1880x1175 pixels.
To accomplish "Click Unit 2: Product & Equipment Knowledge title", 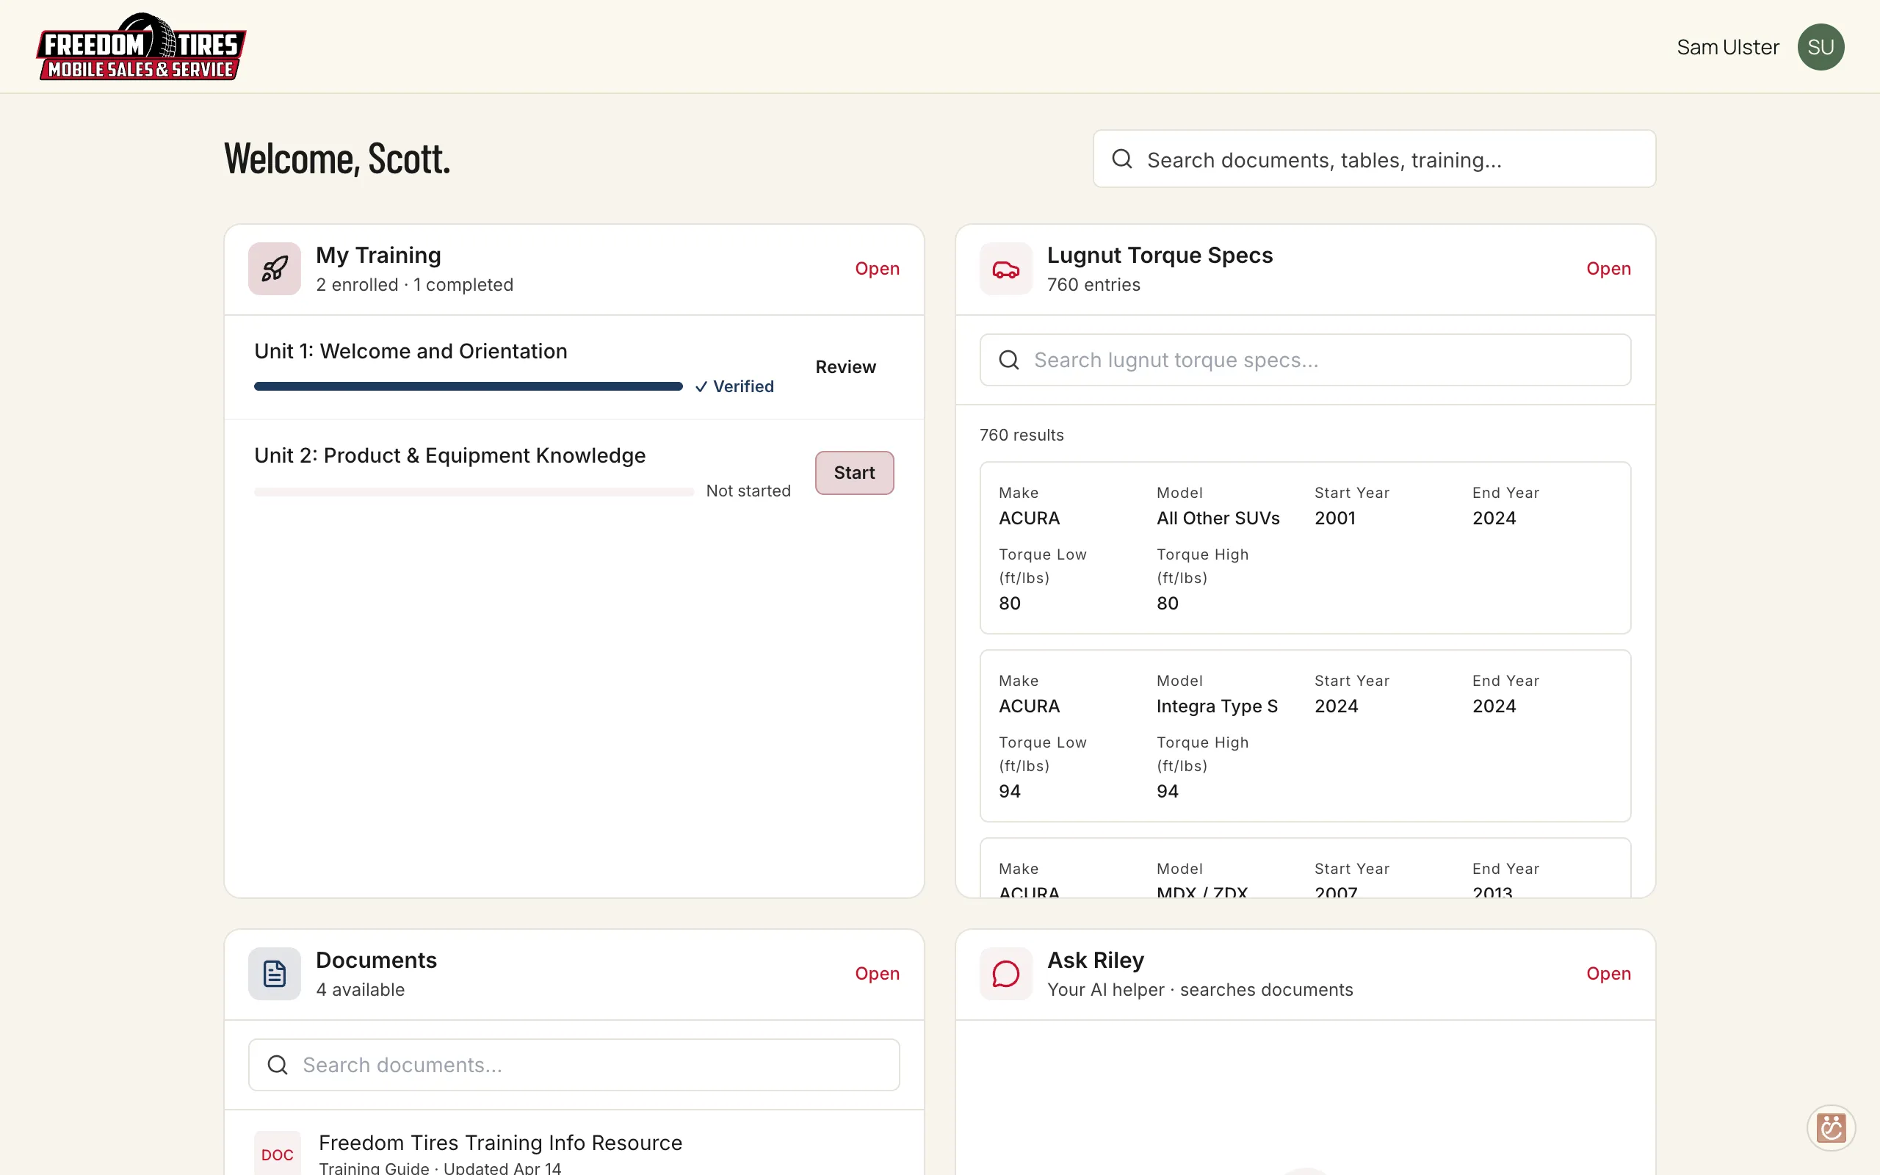I will pyautogui.click(x=449, y=455).
